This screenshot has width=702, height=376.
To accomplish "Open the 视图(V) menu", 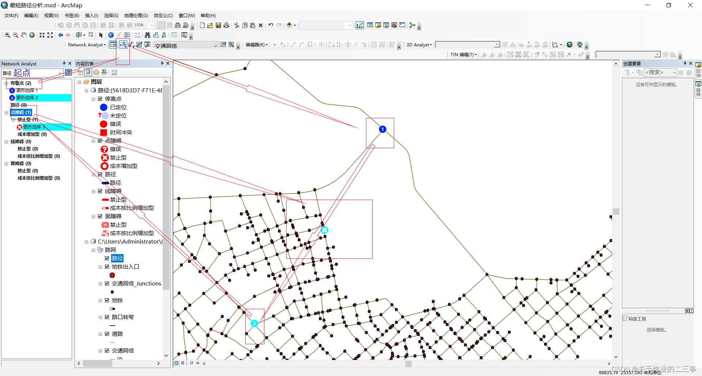I will coord(52,16).
